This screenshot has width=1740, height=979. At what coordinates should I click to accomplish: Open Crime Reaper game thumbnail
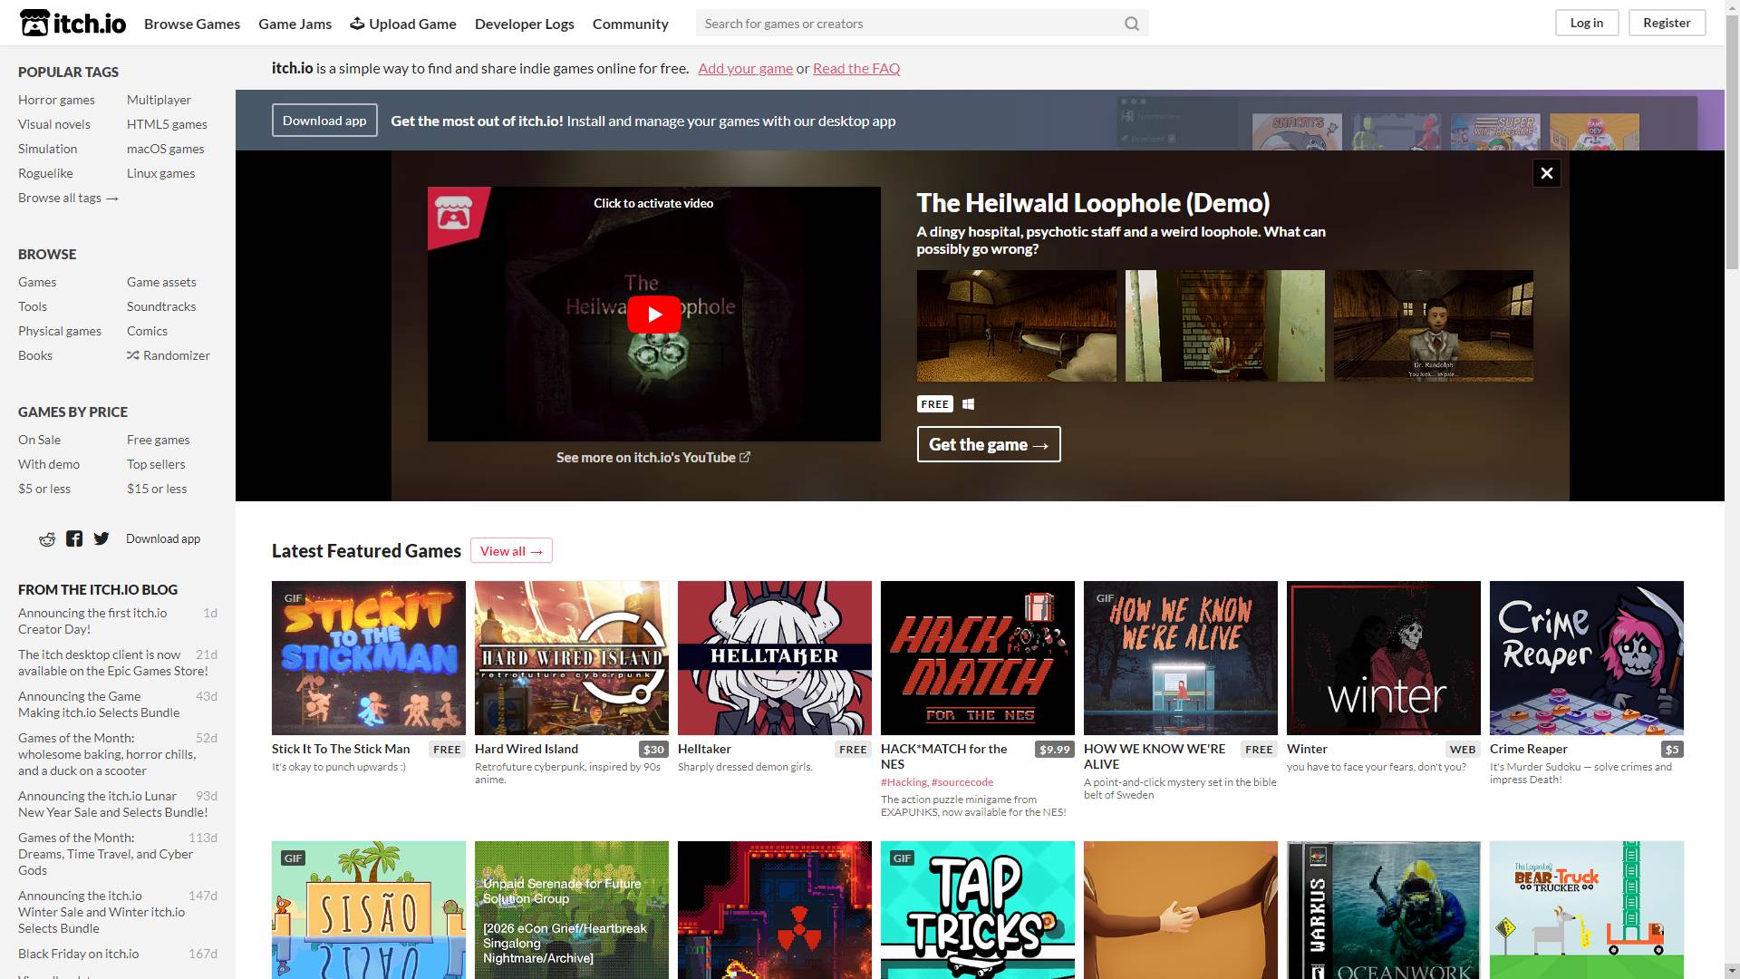[1587, 658]
